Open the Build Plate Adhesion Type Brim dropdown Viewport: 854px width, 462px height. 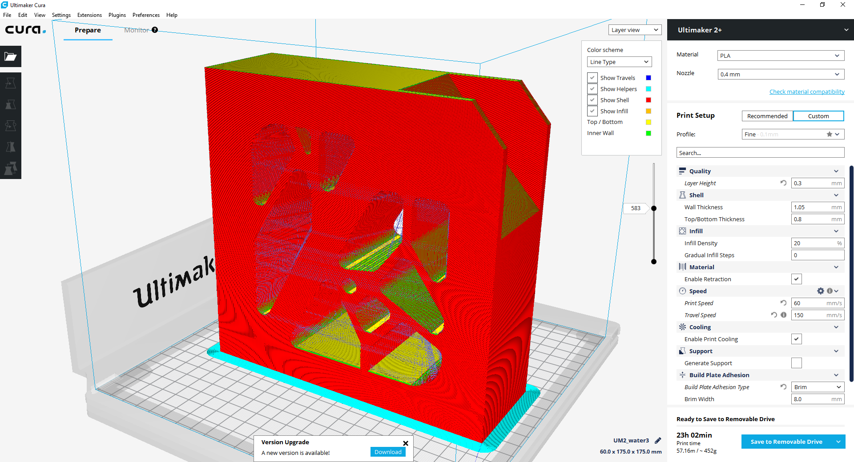(818, 387)
